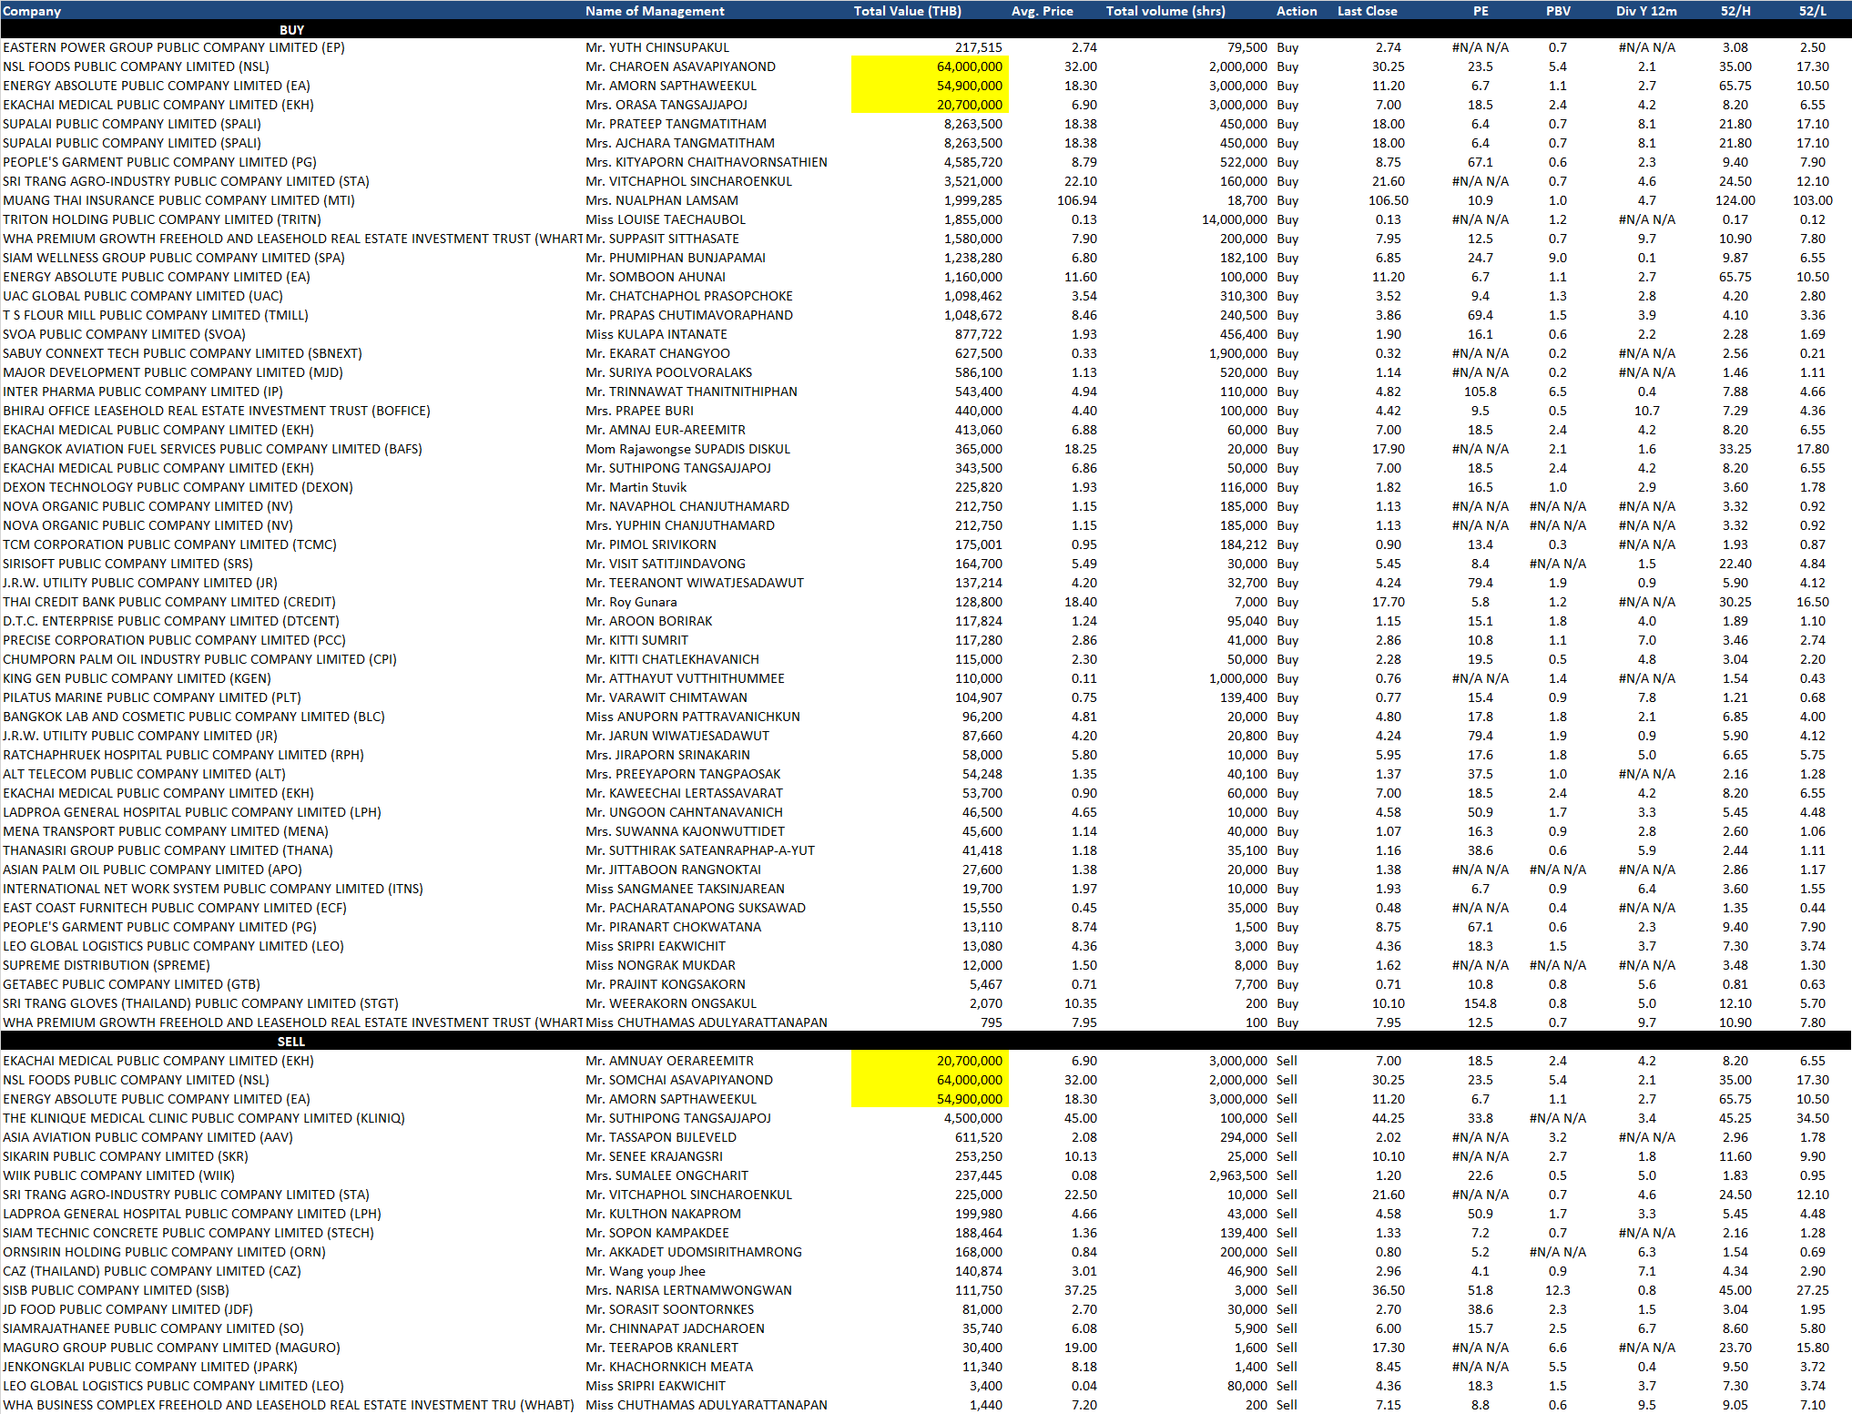
Task: Click the Action column header
Action: tap(1297, 11)
